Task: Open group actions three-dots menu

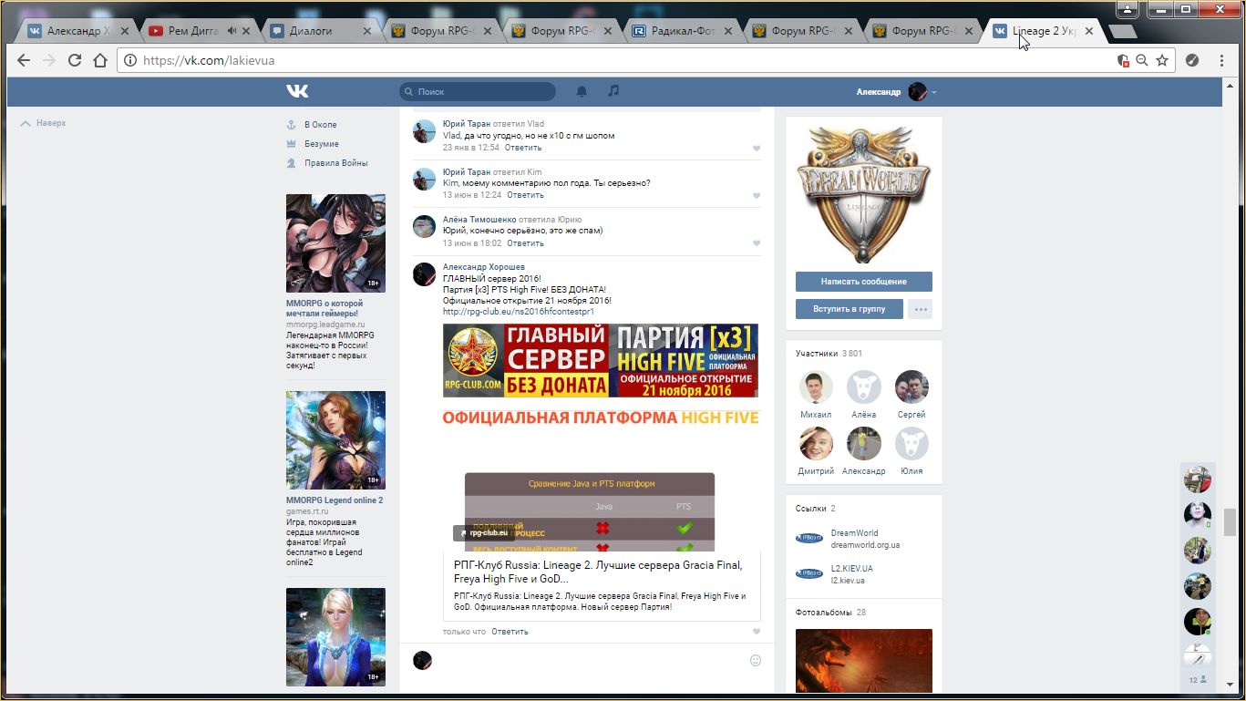Action: [x=921, y=309]
